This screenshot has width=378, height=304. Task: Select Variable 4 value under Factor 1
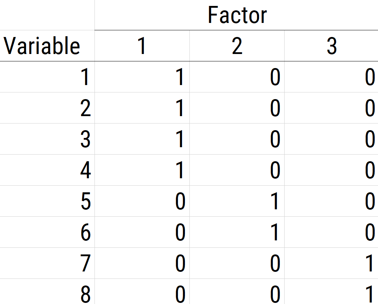coord(180,170)
